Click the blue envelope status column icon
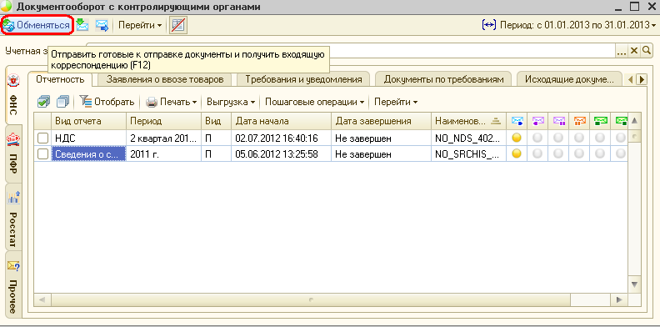660x327 pixels. point(517,121)
